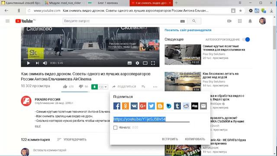Viewport: 277px width, 156px height.
Task: Open 720 quality download dropdown
Action: click(103, 87)
